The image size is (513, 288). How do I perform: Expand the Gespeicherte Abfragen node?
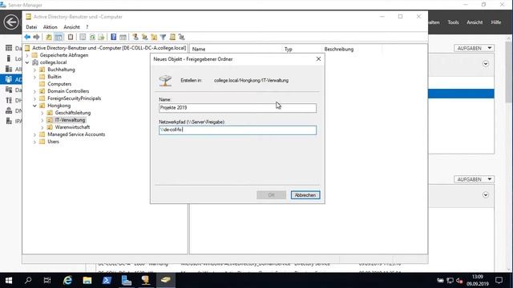pyautogui.click(x=27, y=55)
